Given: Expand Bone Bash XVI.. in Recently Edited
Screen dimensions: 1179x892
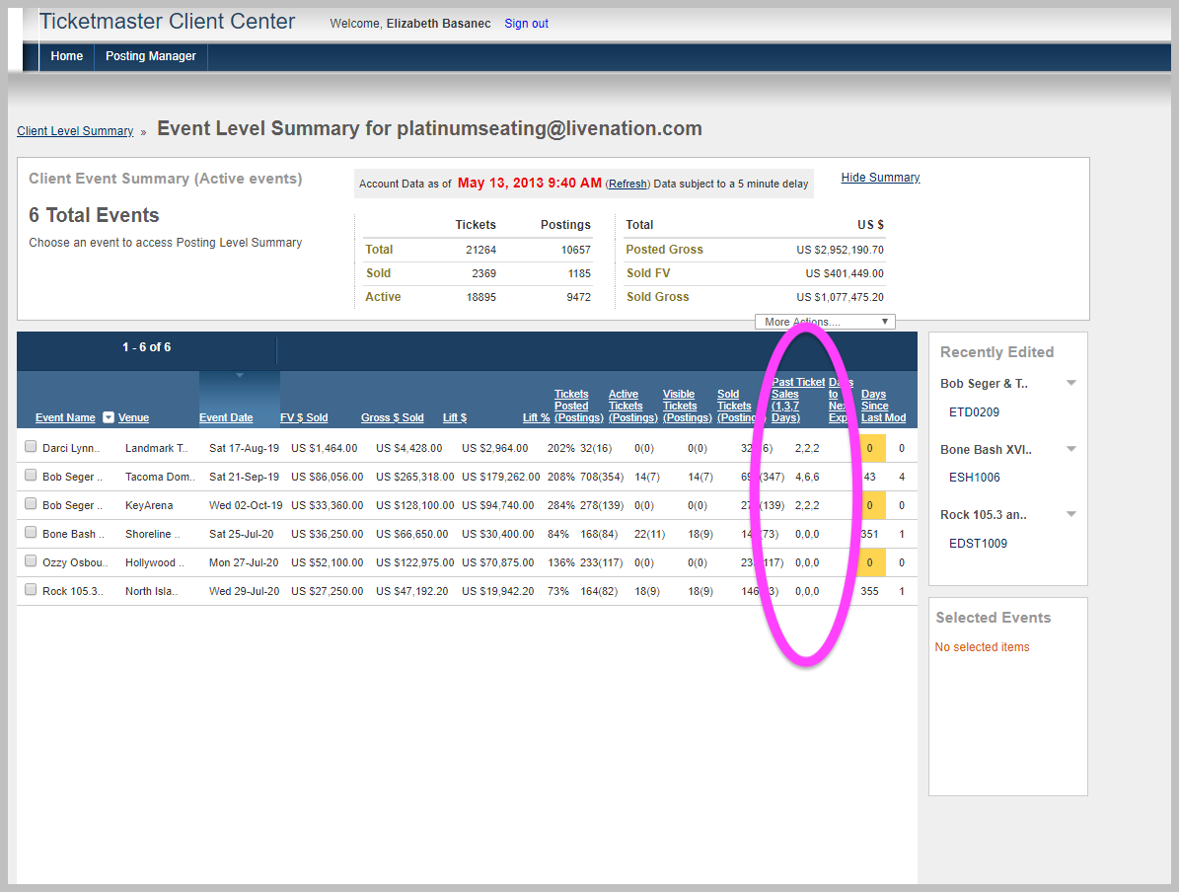Looking at the screenshot, I should click(1071, 449).
